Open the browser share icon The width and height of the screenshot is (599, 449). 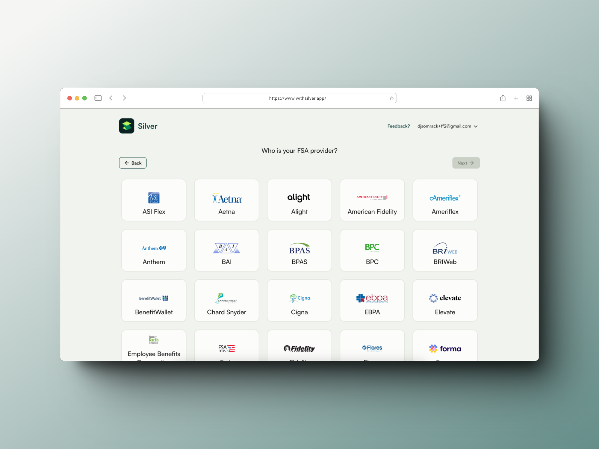click(x=503, y=98)
